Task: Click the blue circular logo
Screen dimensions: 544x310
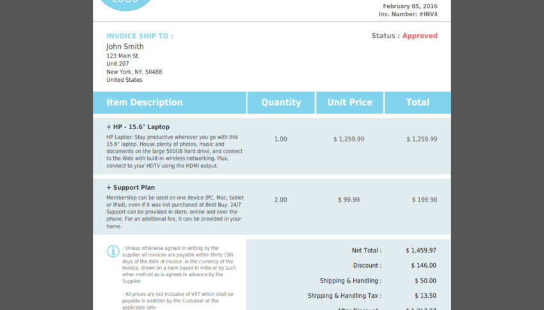Action: (125, 4)
